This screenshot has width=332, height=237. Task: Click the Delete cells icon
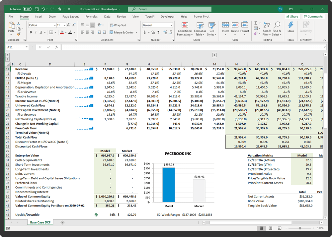(235, 25)
